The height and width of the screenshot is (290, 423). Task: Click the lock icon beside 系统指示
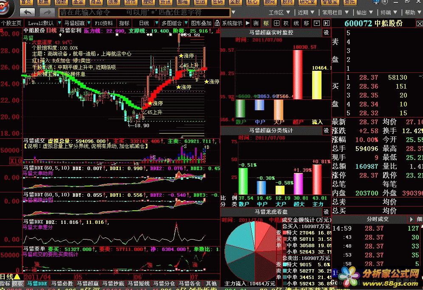pos(217,23)
